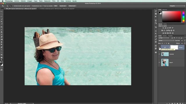Filter layers by pixel layers icon
186x104 pixels.
click(x=172, y=38)
